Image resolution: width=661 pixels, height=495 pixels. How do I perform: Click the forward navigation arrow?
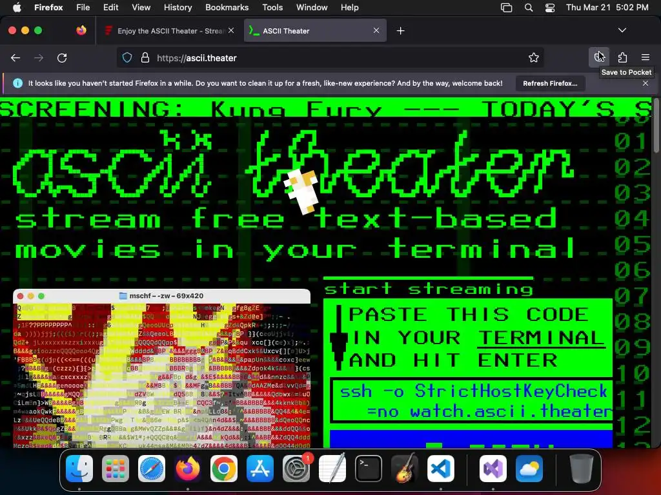(x=38, y=57)
